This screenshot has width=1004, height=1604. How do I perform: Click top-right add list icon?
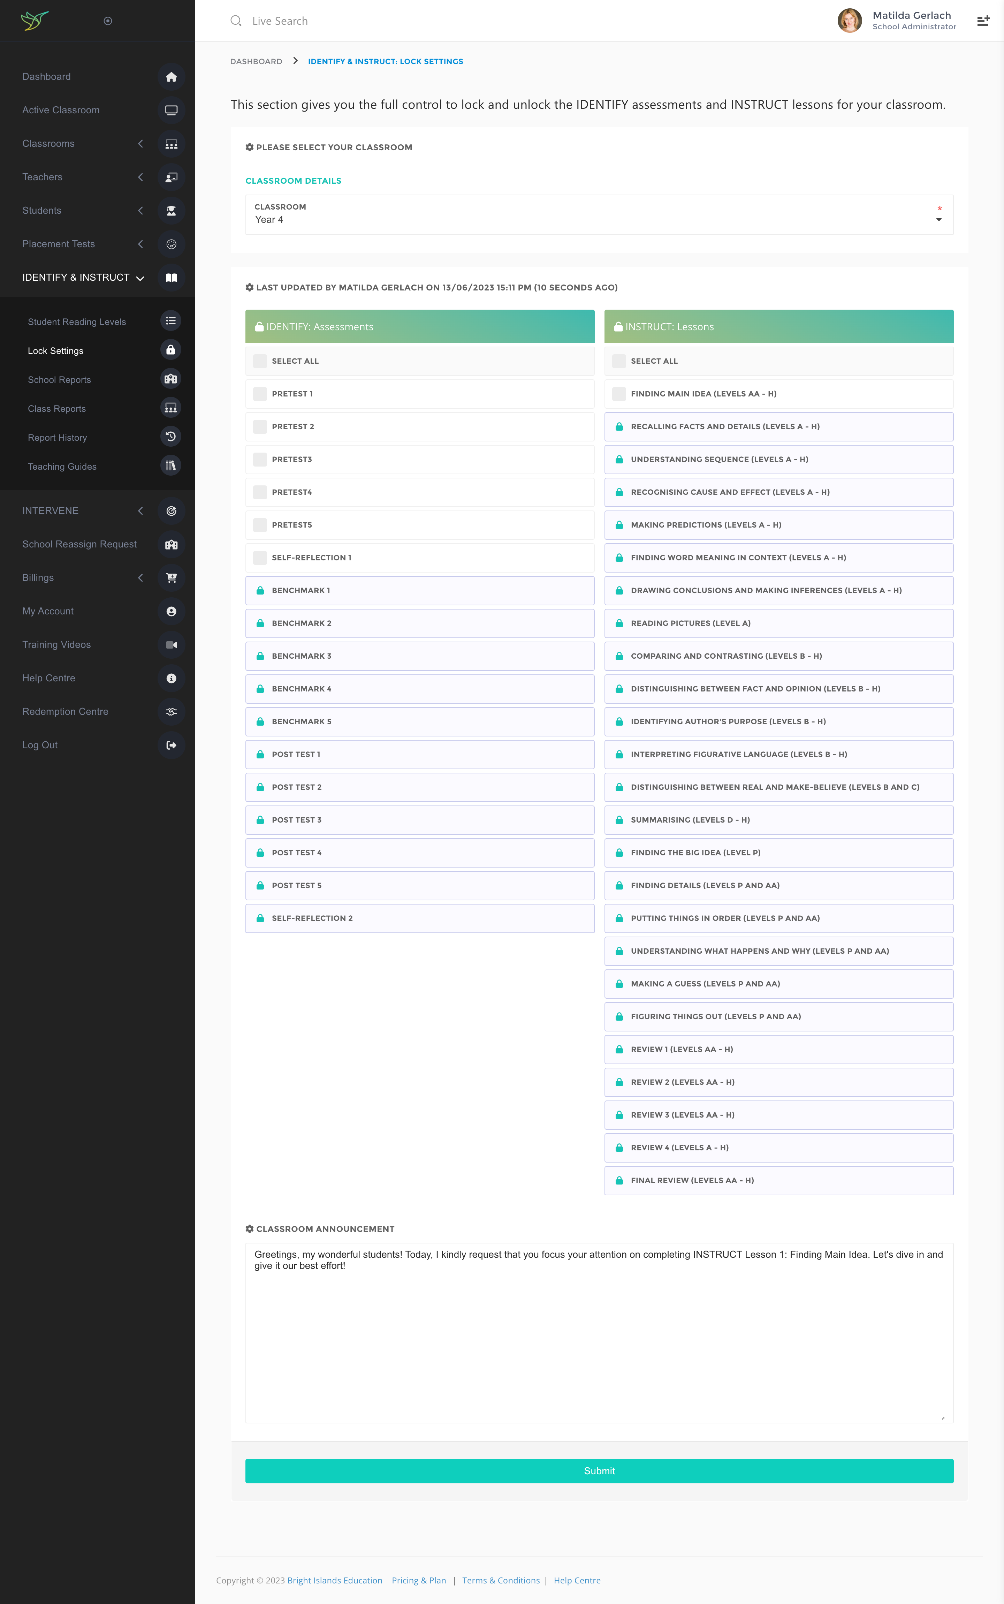[983, 21]
